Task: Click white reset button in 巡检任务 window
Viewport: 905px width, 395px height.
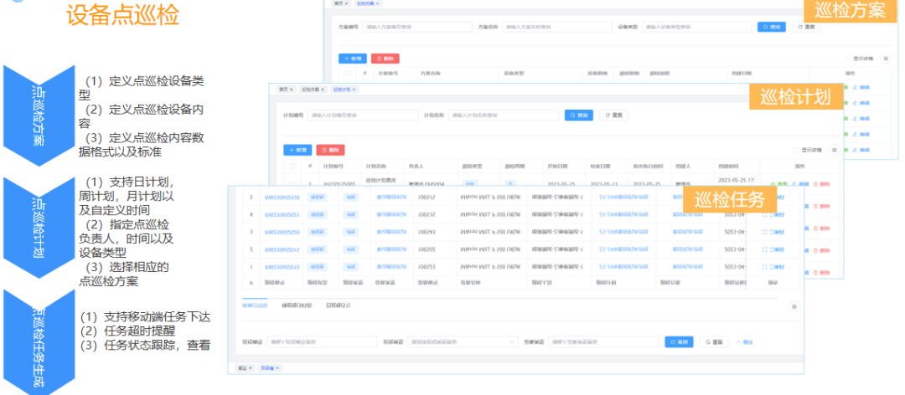Action: coord(715,342)
